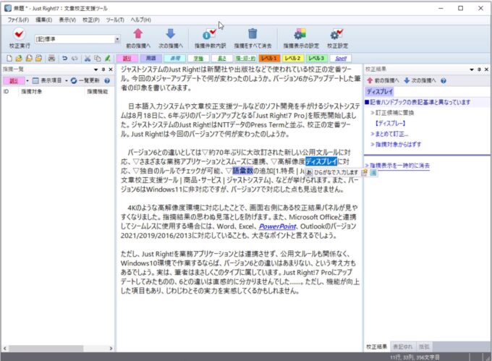Screen dimensions: 492x361
Task: Toggle the 長さ highlight filter
Action: point(222,59)
